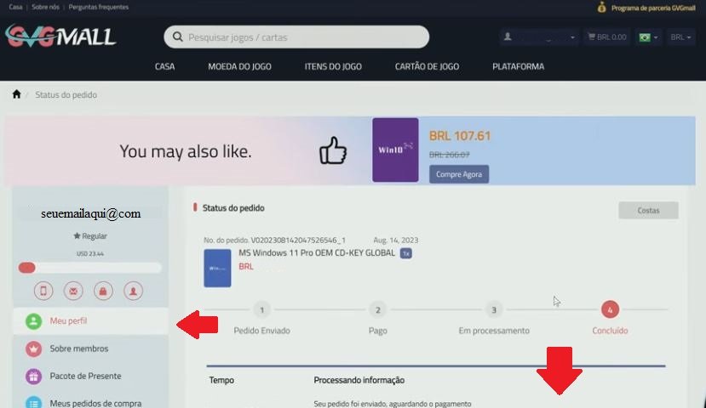Click the Aug. 14, 2023 order date
706x408 pixels.
click(396, 241)
